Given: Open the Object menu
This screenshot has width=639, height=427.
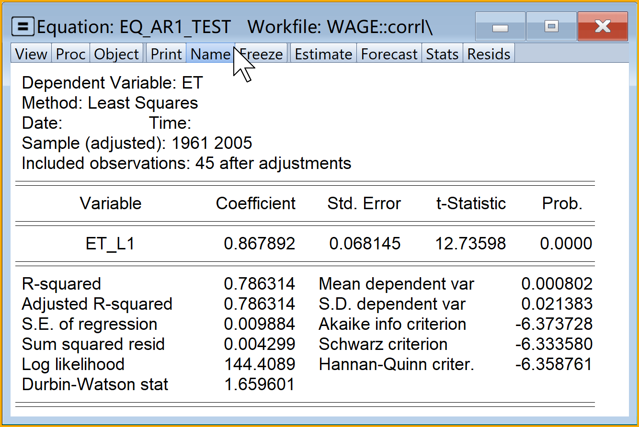Looking at the screenshot, I should [x=116, y=54].
